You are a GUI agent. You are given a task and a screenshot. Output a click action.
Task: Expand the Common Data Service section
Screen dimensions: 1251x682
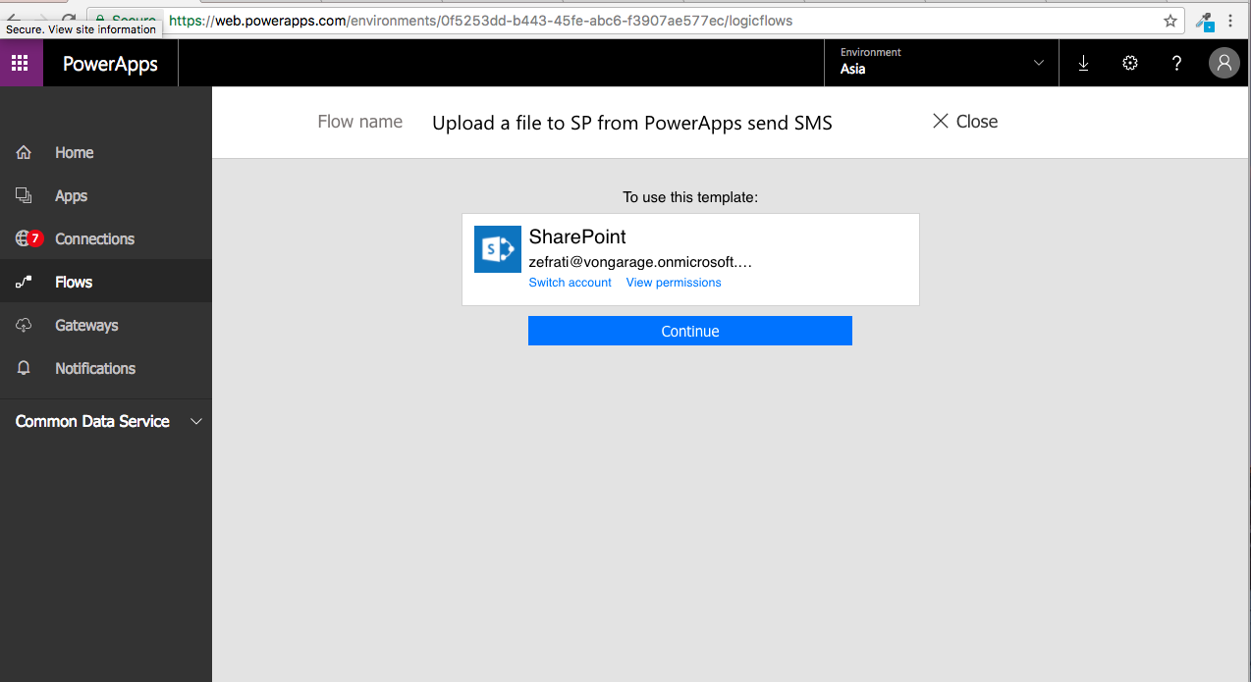tap(195, 421)
